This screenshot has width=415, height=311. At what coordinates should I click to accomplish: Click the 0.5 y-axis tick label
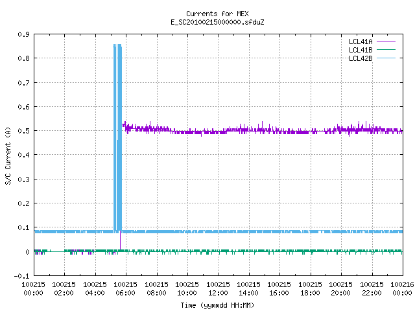click(x=23, y=131)
